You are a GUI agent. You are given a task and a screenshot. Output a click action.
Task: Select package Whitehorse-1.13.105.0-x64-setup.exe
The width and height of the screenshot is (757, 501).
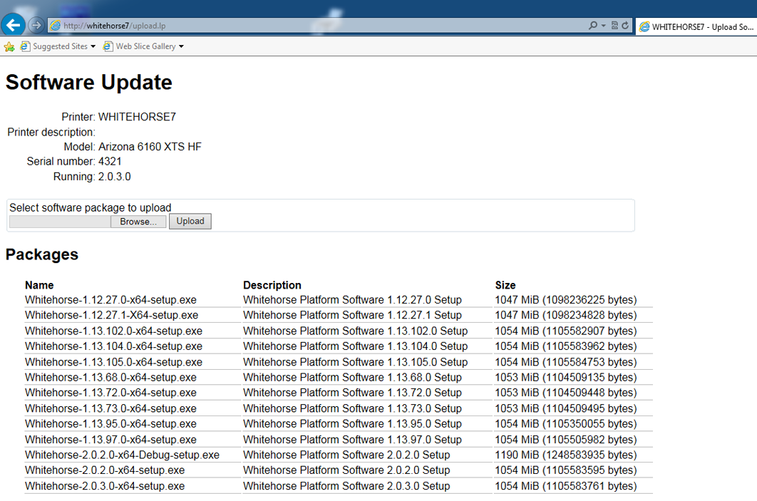pyautogui.click(x=114, y=362)
